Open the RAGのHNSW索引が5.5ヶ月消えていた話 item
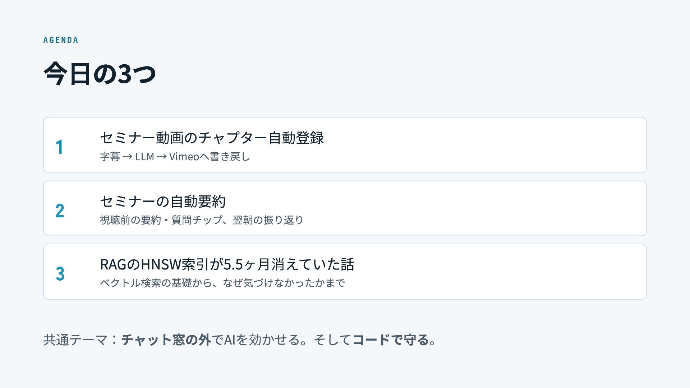690x388 pixels. click(227, 264)
